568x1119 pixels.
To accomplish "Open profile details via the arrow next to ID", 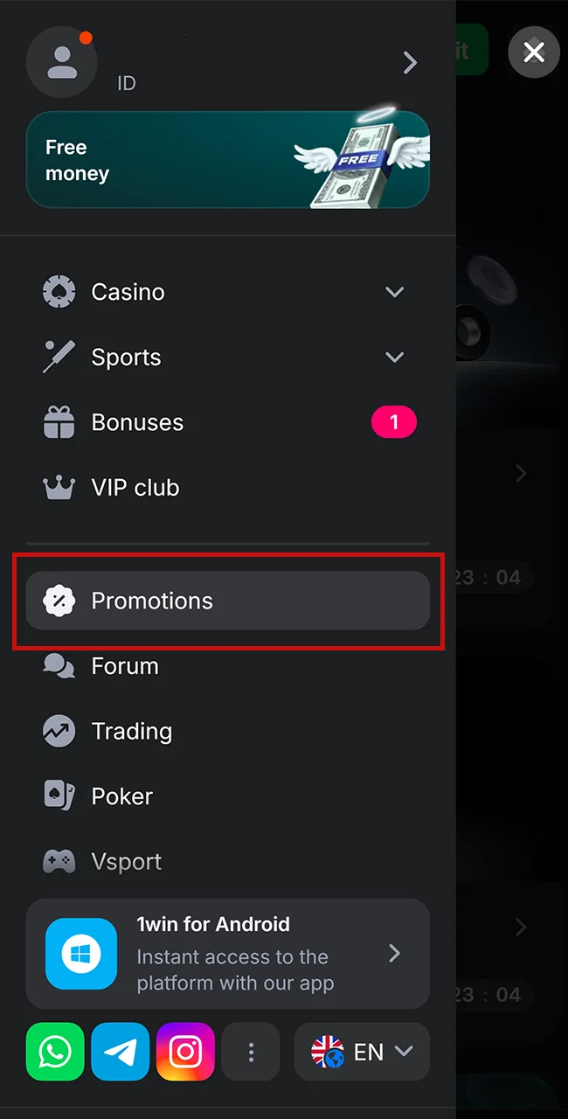I will click(410, 62).
